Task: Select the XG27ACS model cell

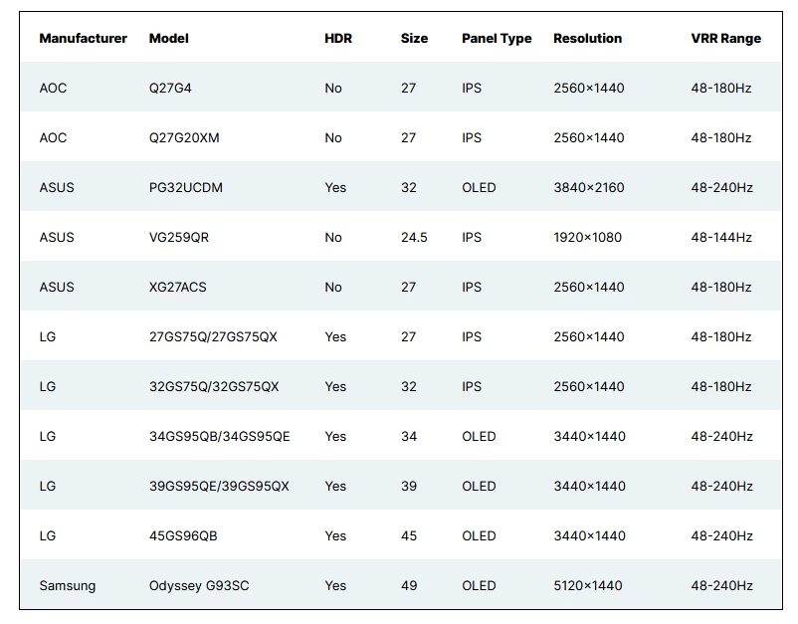Action: pos(178,287)
